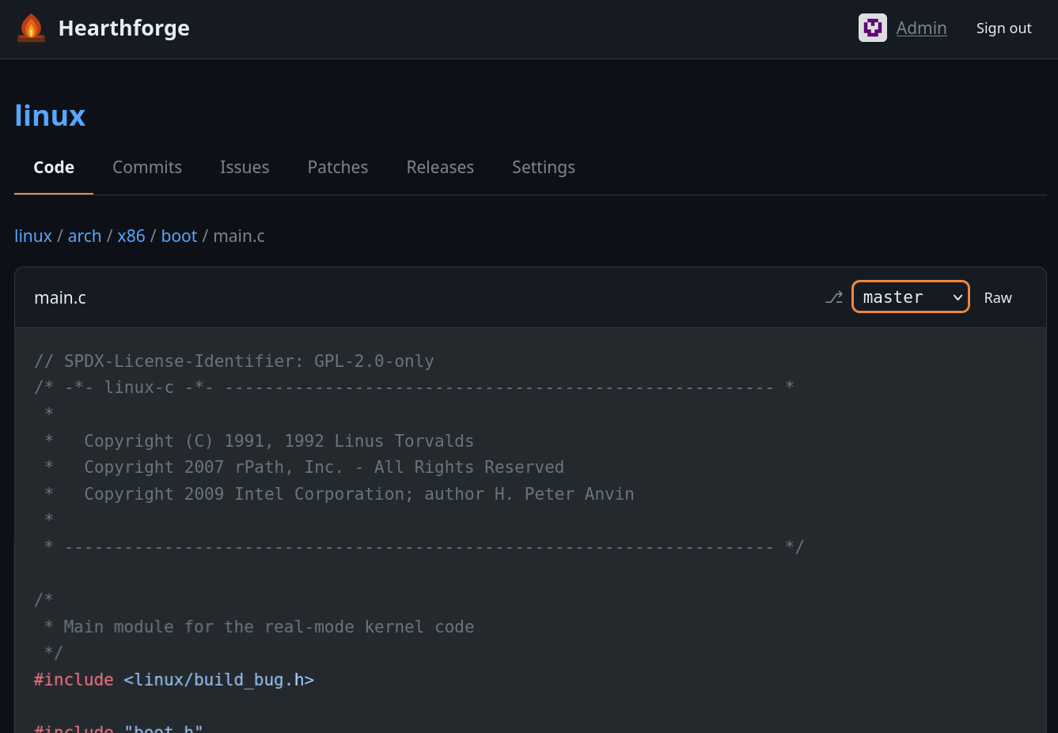Click the SPDX-License-Identifier comment line
The image size is (1058, 733).
(x=234, y=361)
